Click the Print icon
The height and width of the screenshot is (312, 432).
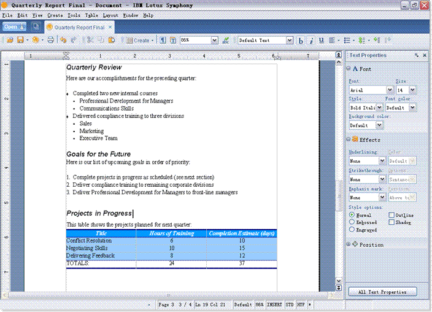point(50,40)
